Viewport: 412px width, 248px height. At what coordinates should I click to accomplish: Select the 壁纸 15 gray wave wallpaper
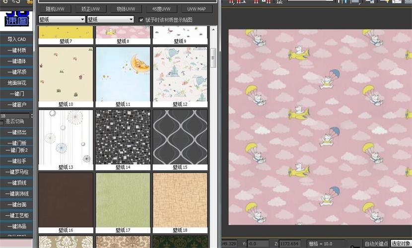pos(180,137)
